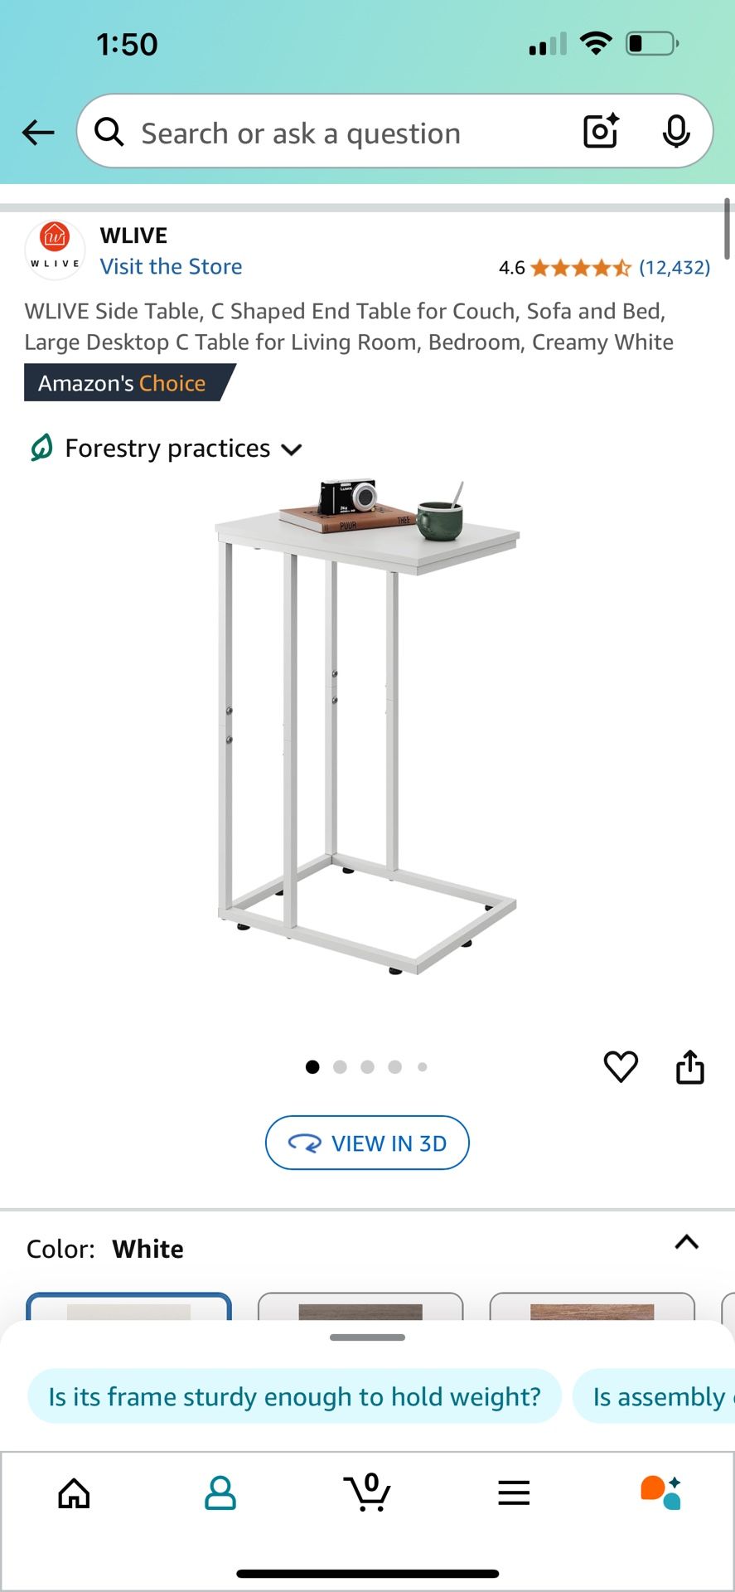This screenshot has height=1592, width=735.
Task: Activate microphone voice search
Action: [x=676, y=132]
